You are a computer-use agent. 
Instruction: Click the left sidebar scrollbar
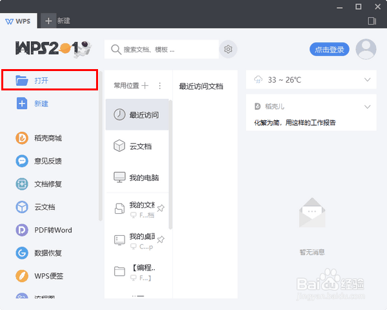(101, 146)
